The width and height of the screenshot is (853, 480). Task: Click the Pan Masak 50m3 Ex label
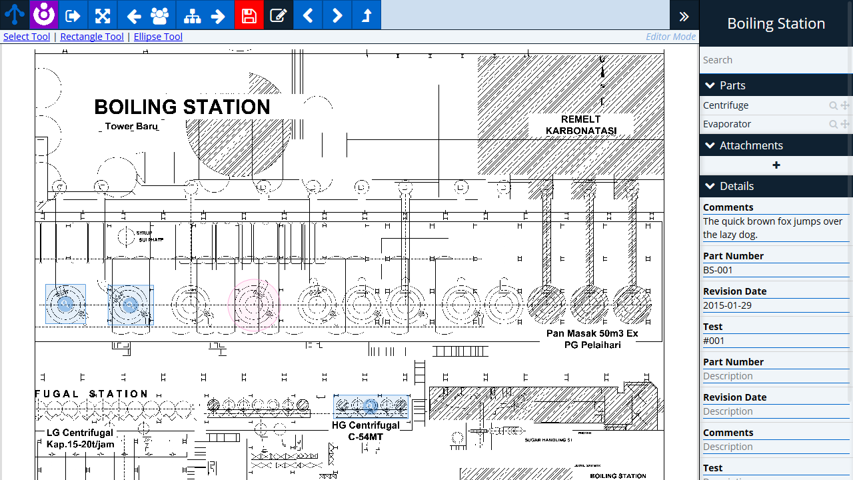(x=592, y=339)
